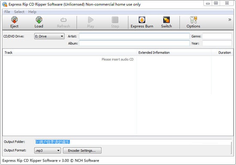Screen dimensions: 236x165
Task: Click the "Please insert audio CD" message
Action: [118, 60]
